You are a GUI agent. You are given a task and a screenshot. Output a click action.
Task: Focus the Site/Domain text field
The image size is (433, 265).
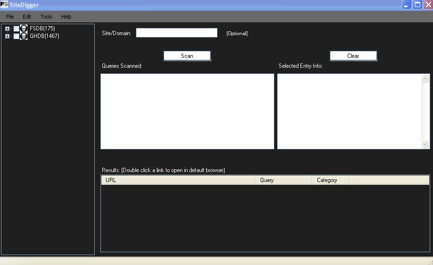[x=176, y=33]
